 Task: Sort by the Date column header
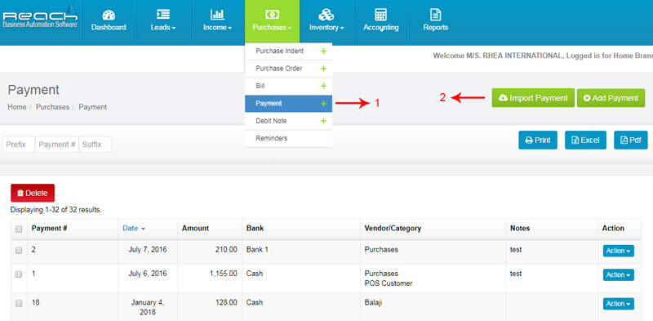[134, 229]
